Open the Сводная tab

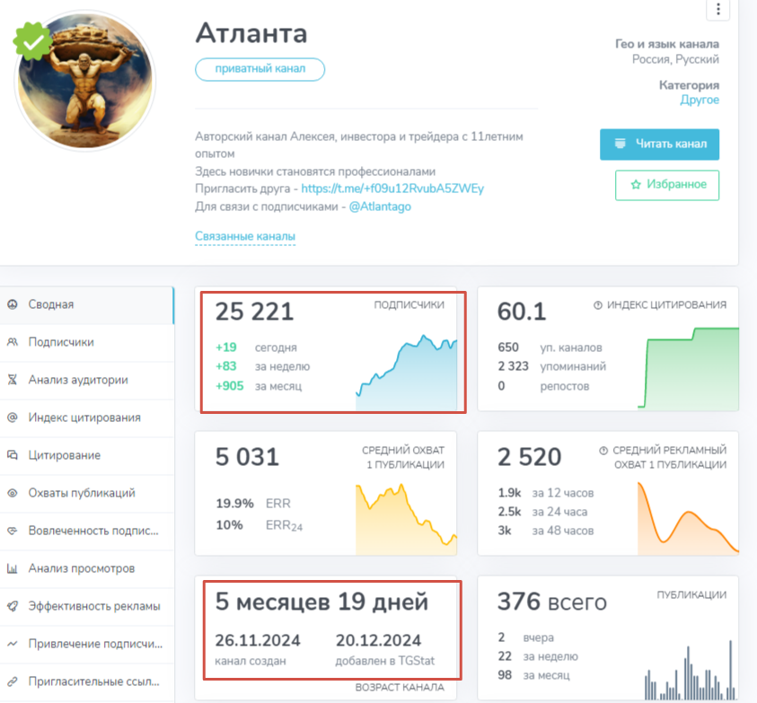click(87, 304)
